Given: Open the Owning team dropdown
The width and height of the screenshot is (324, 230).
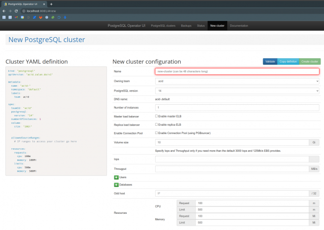Looking at the screenshot, I should [x=237, y=81].
